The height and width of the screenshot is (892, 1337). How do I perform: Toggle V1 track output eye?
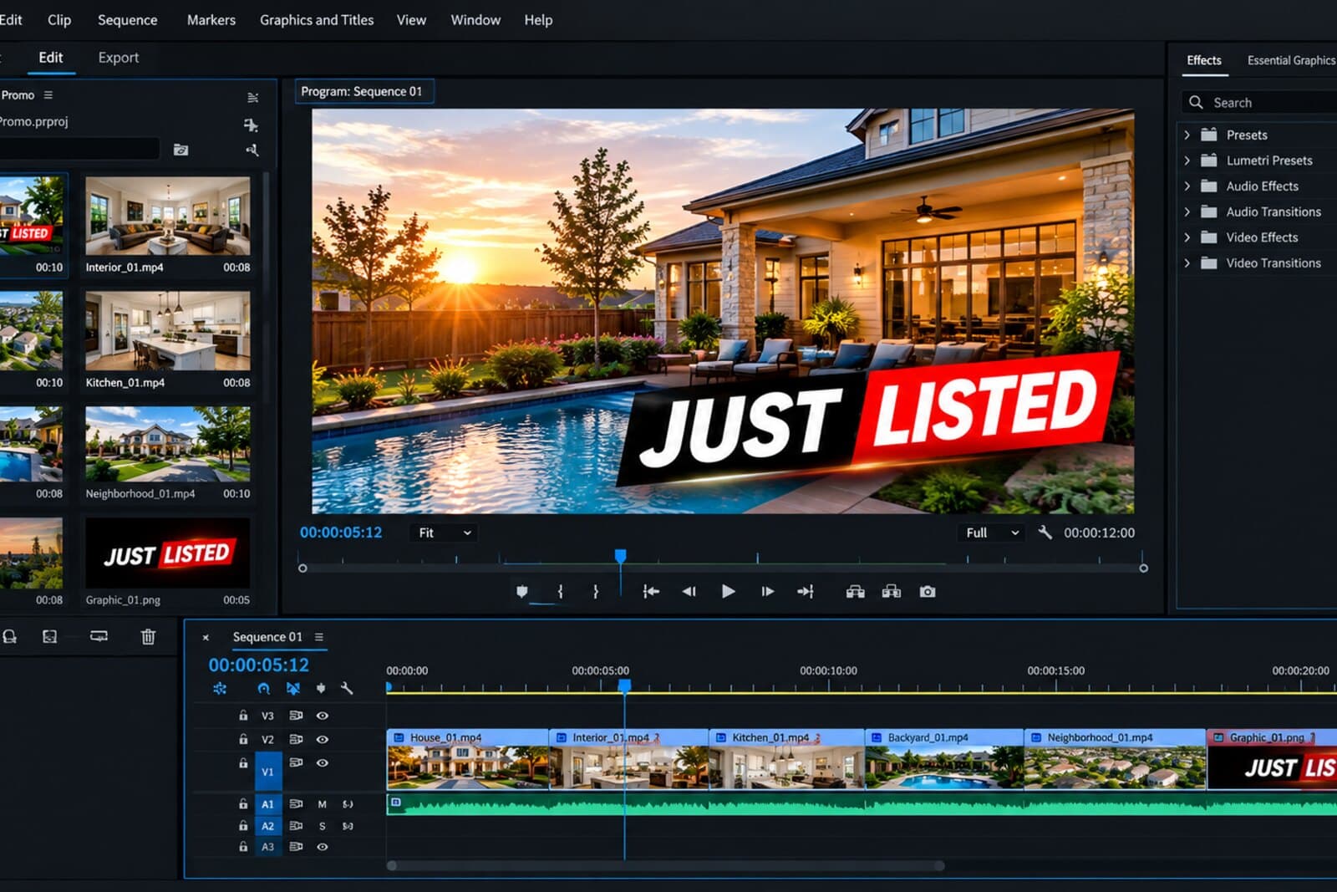(323, 762)
